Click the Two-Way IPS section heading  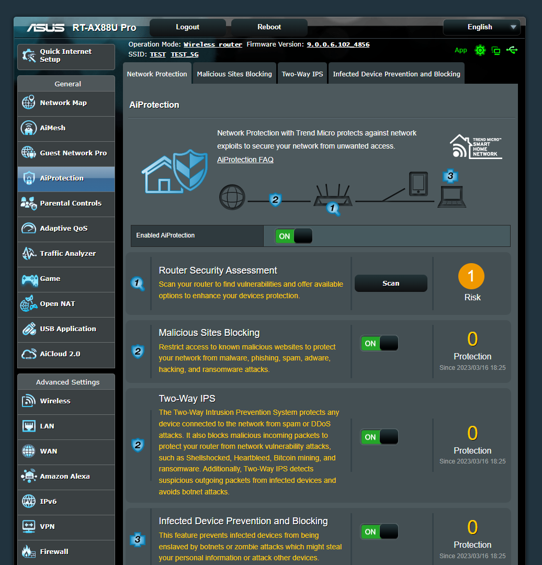tap(187, 399)
